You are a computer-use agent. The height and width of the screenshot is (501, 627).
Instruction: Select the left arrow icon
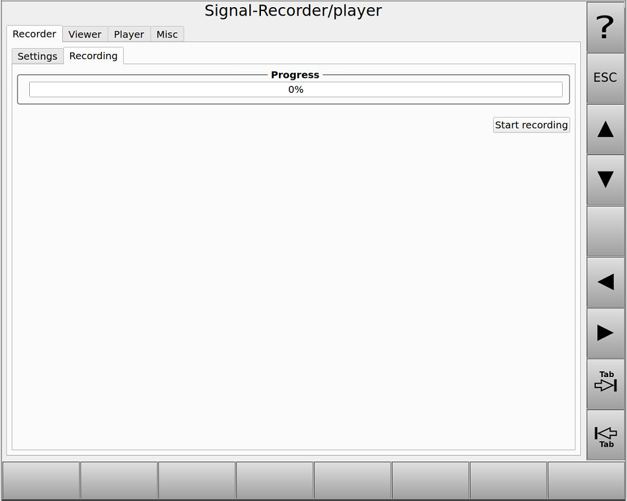(605, 282)
